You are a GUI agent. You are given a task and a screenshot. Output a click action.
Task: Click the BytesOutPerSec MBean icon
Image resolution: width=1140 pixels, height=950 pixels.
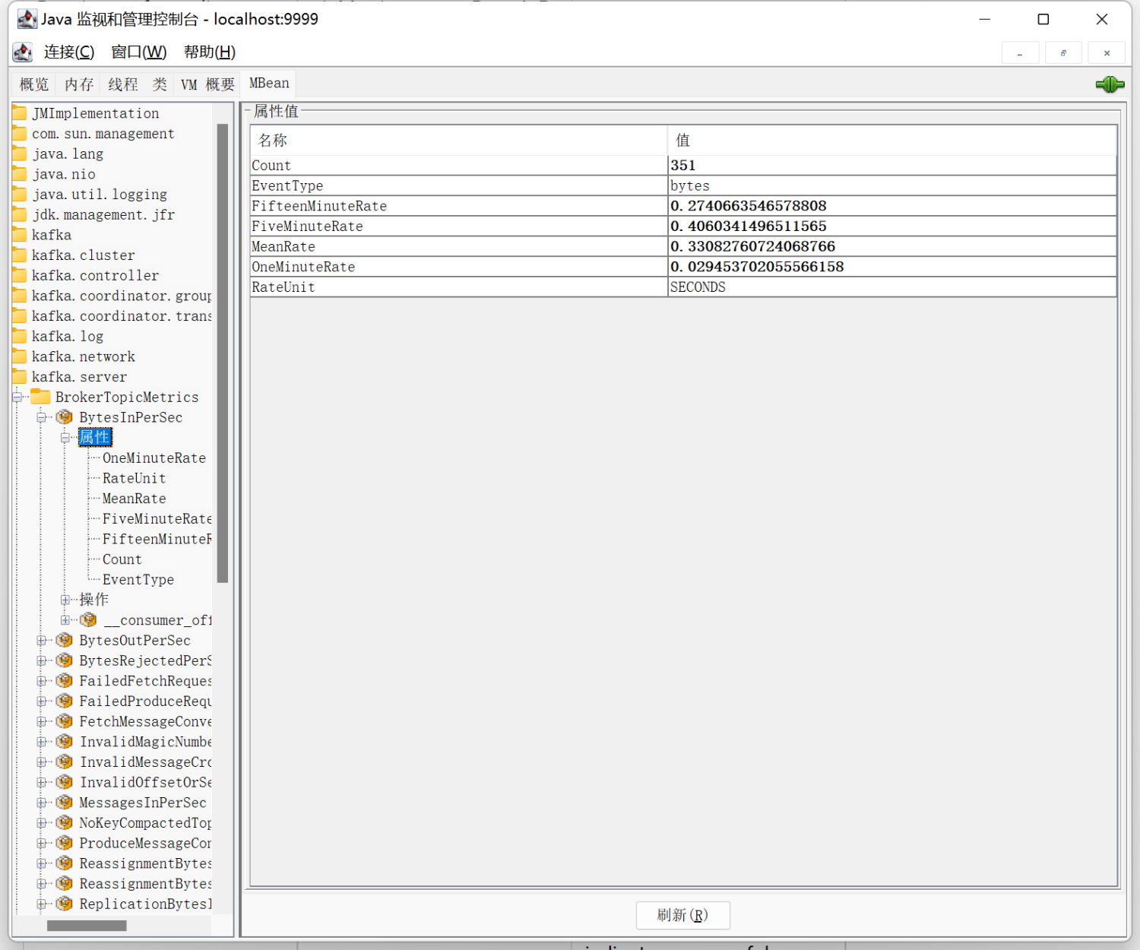tap(65, 640)
